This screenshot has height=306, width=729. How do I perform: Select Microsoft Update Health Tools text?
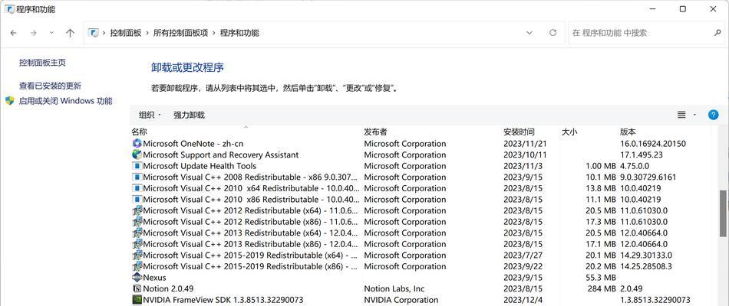[x=200, y=166]
